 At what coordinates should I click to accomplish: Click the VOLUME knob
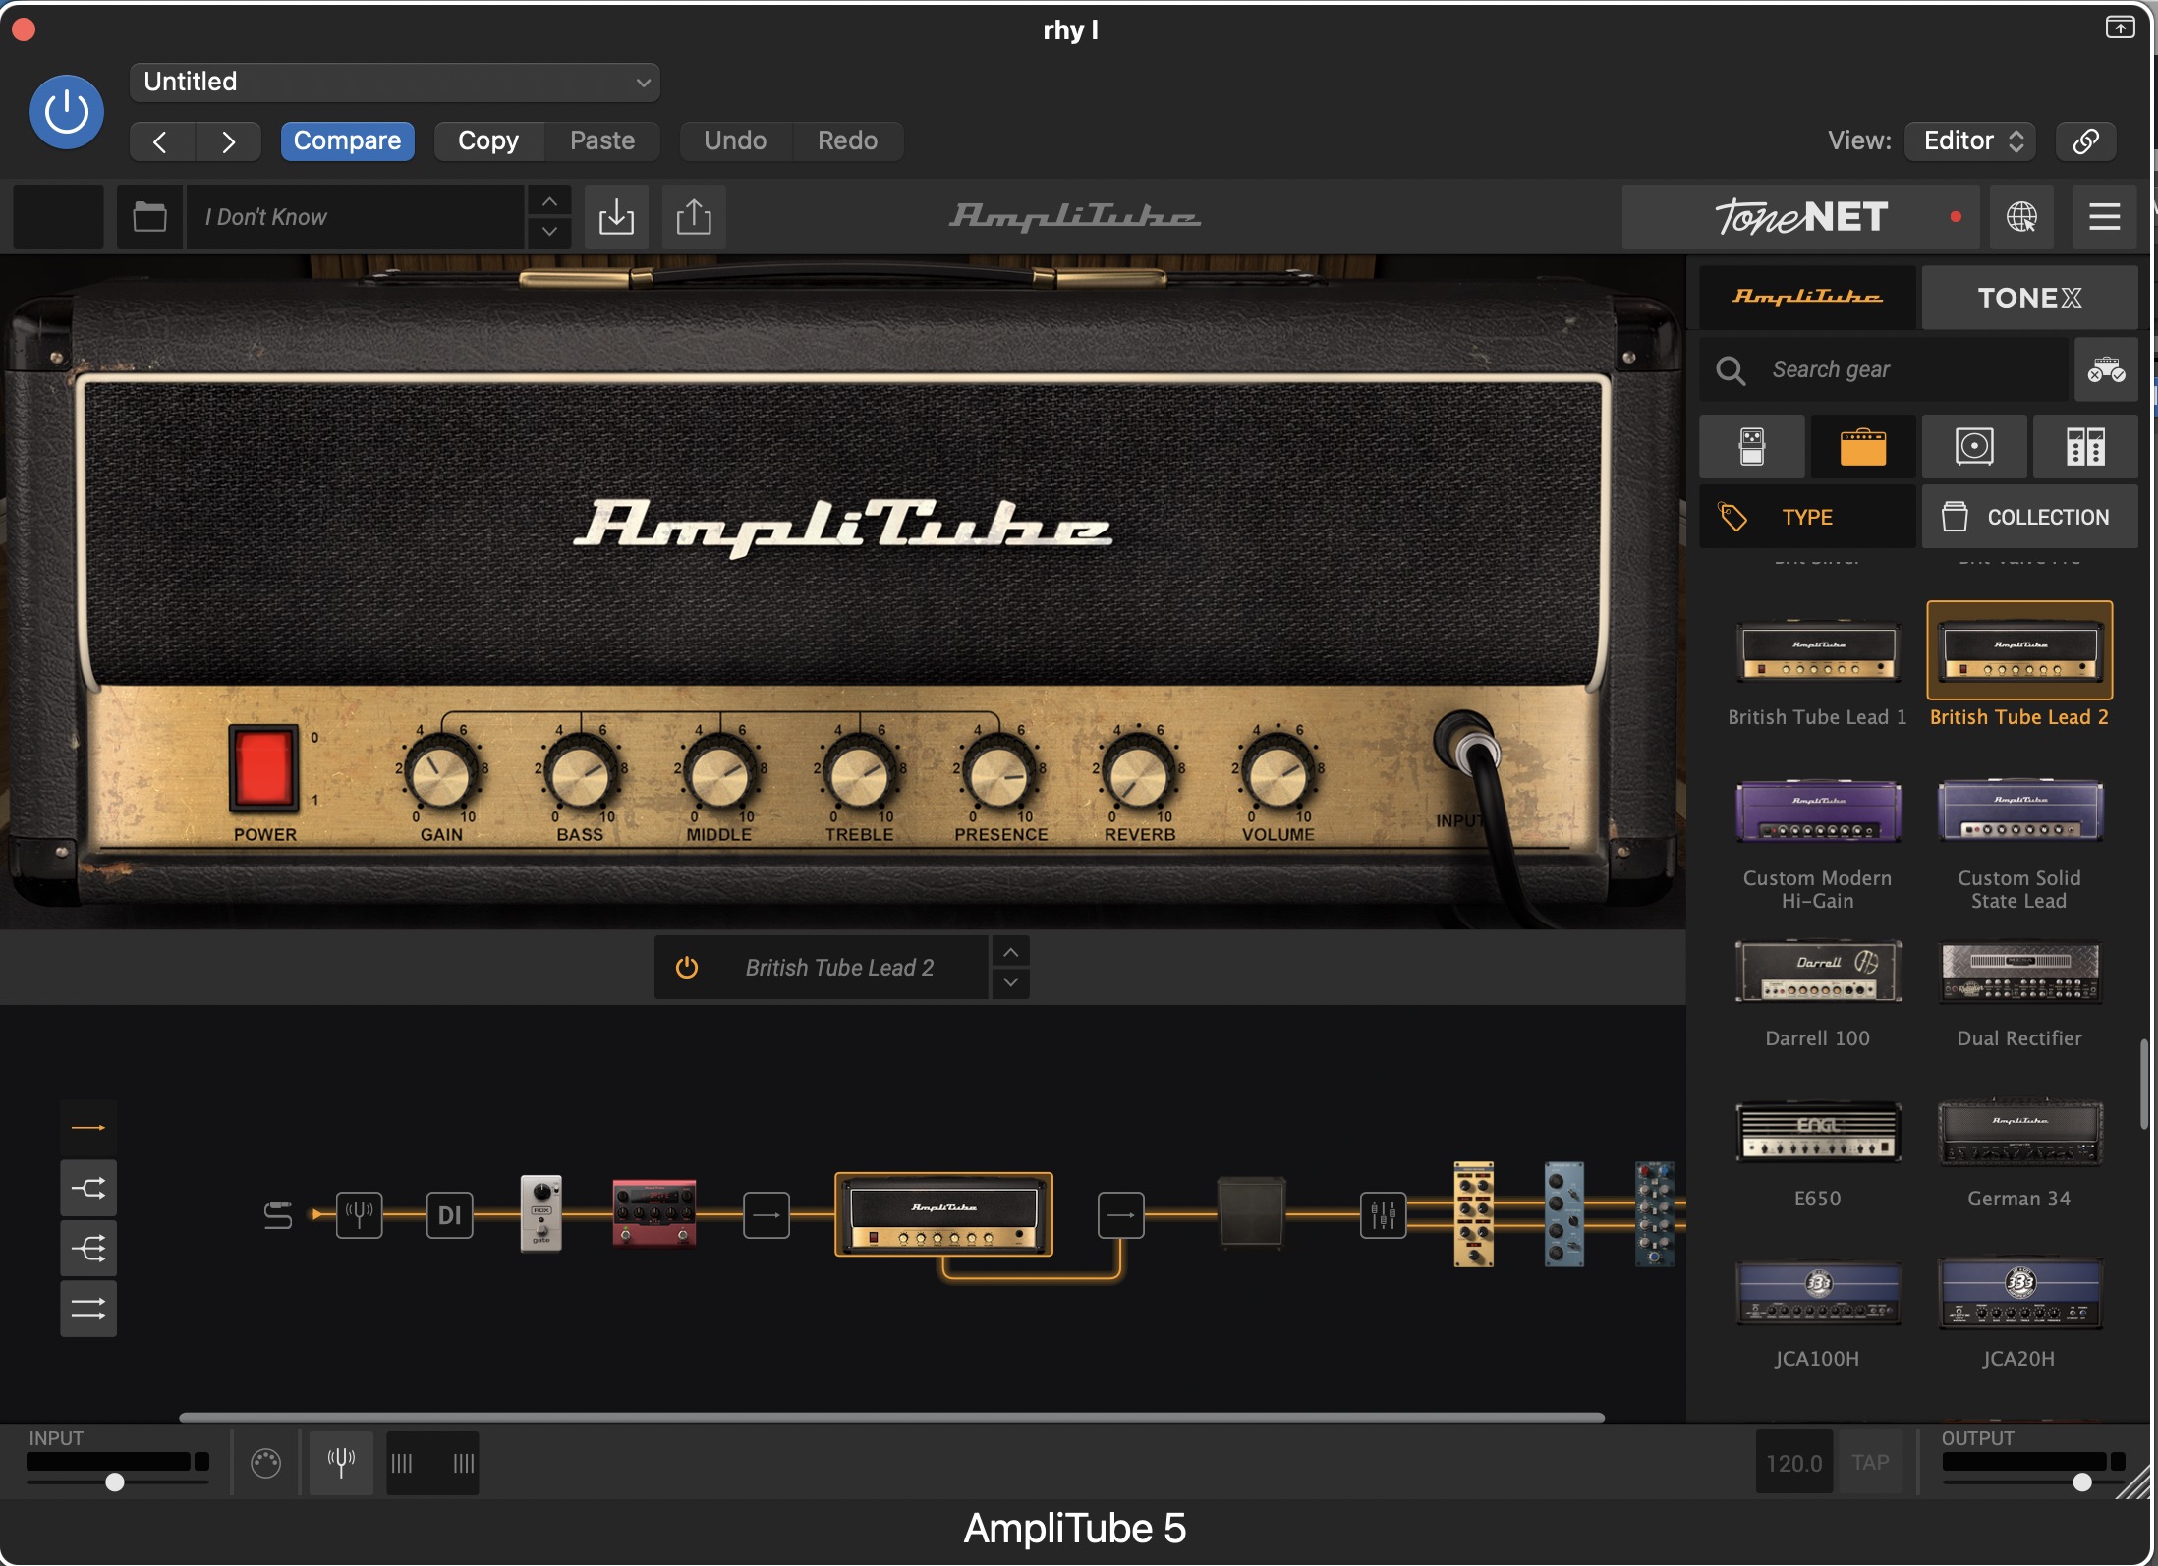pos(1278,775)
